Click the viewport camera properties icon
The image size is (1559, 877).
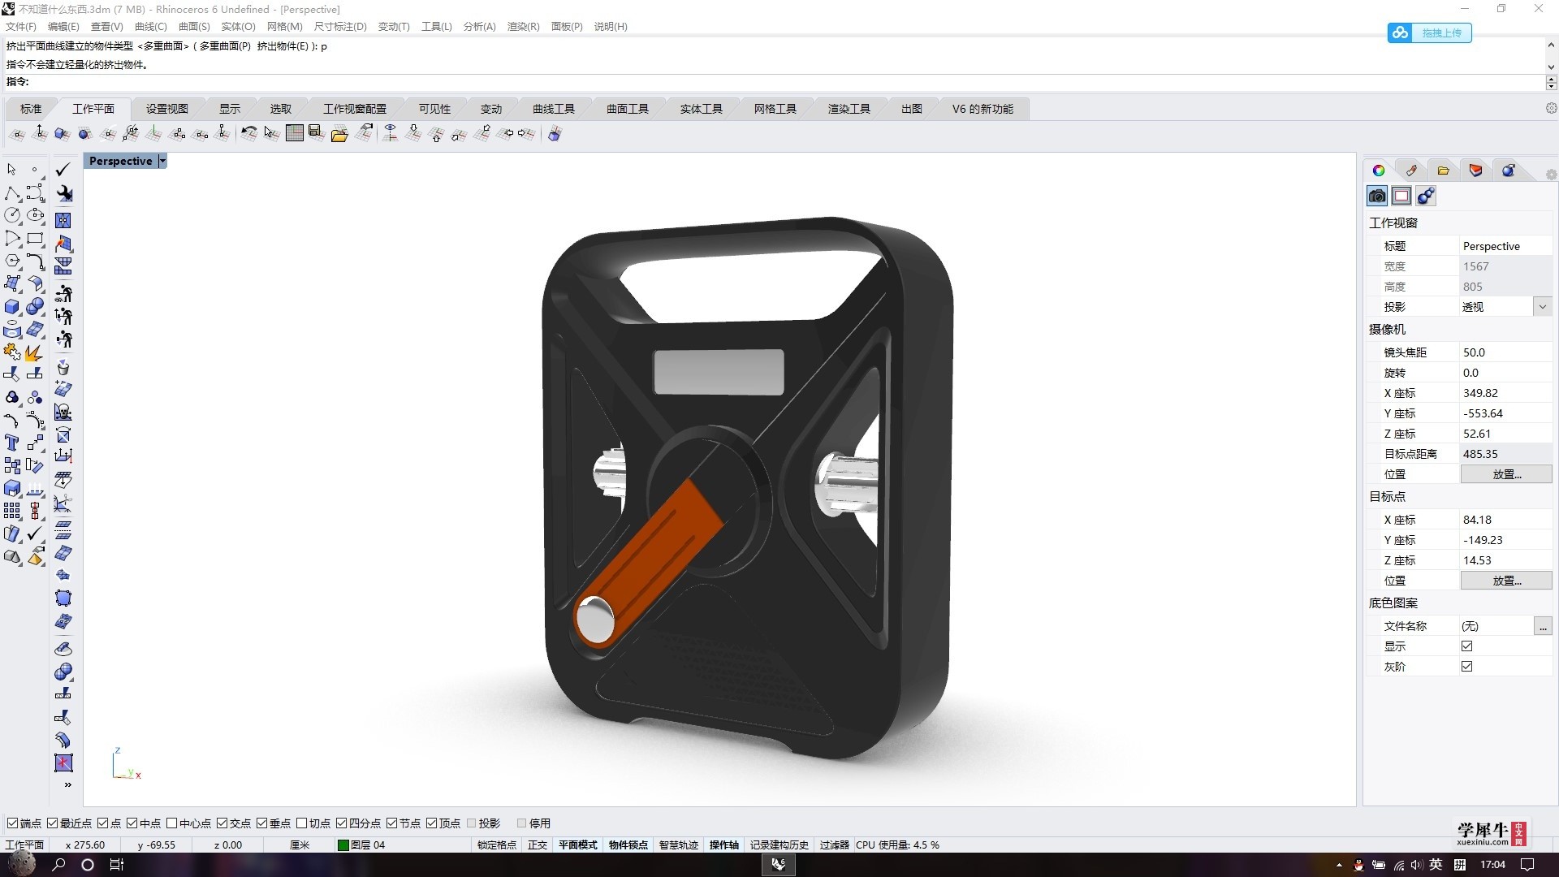pos(1377,196)
